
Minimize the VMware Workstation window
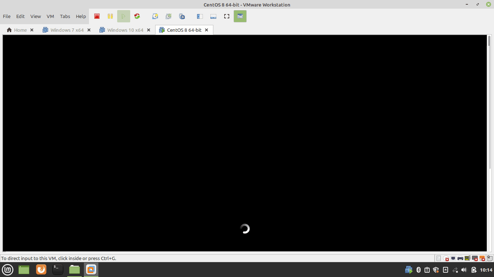(468, 4)
